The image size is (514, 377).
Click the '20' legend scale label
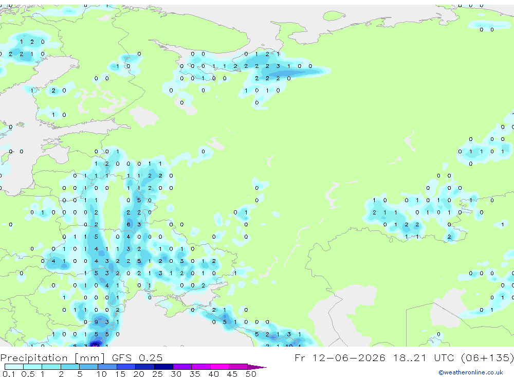[139, 374]
